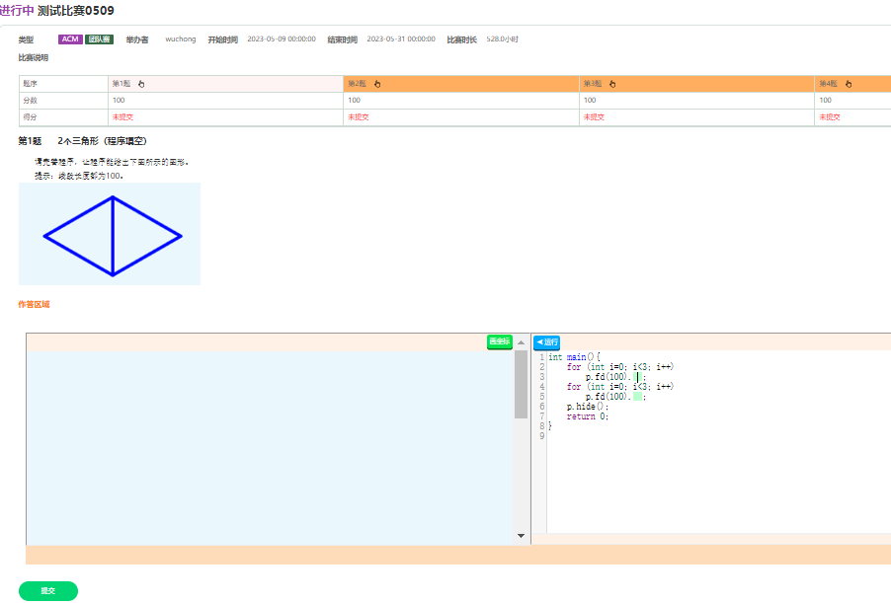Click the blank fill-in box on code line 3
The width and height of the screenshot is (891, 603).
click(637, 377)
